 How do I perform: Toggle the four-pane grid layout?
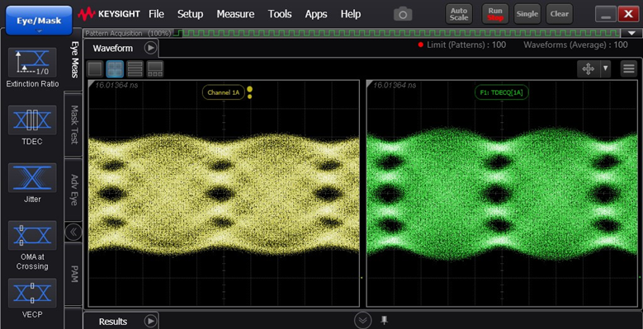click(x=116, y=68)
